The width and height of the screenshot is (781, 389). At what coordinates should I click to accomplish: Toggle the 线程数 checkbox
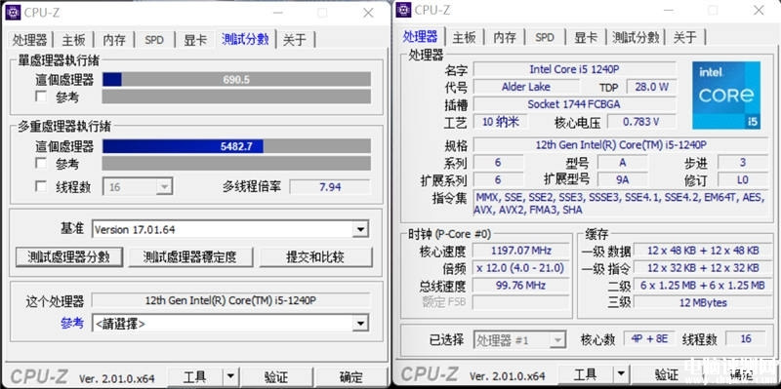(41, 186)
